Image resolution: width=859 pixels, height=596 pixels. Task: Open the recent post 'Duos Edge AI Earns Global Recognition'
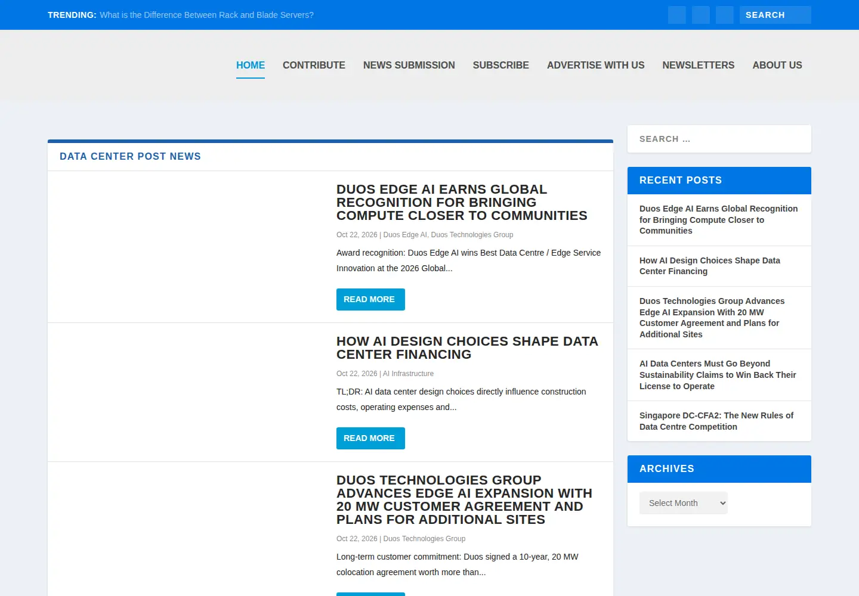coord(718,220)
